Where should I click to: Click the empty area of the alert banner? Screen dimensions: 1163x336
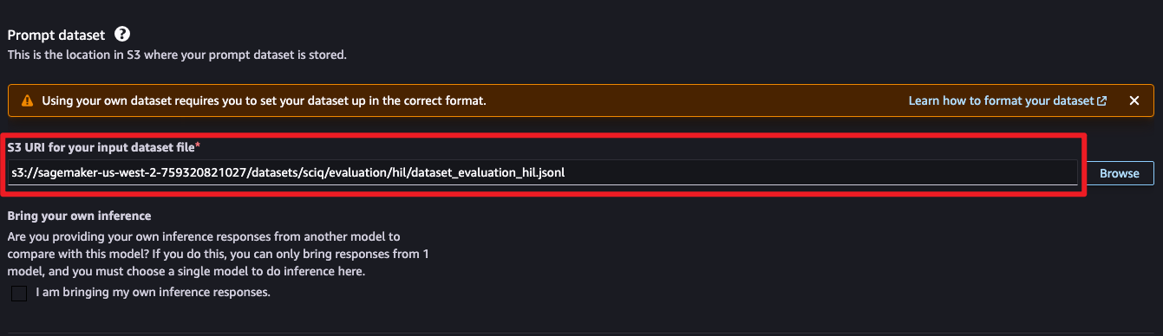694,100
